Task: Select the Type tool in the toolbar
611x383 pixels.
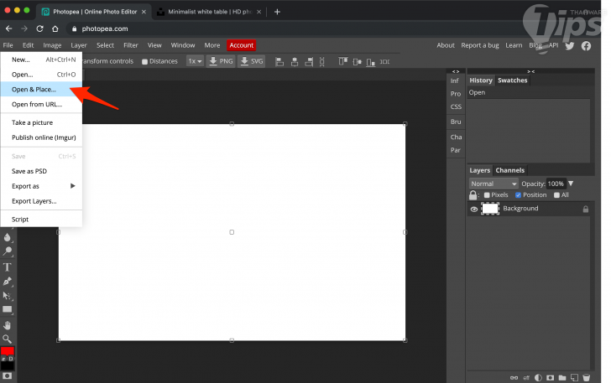Action: 8,267
